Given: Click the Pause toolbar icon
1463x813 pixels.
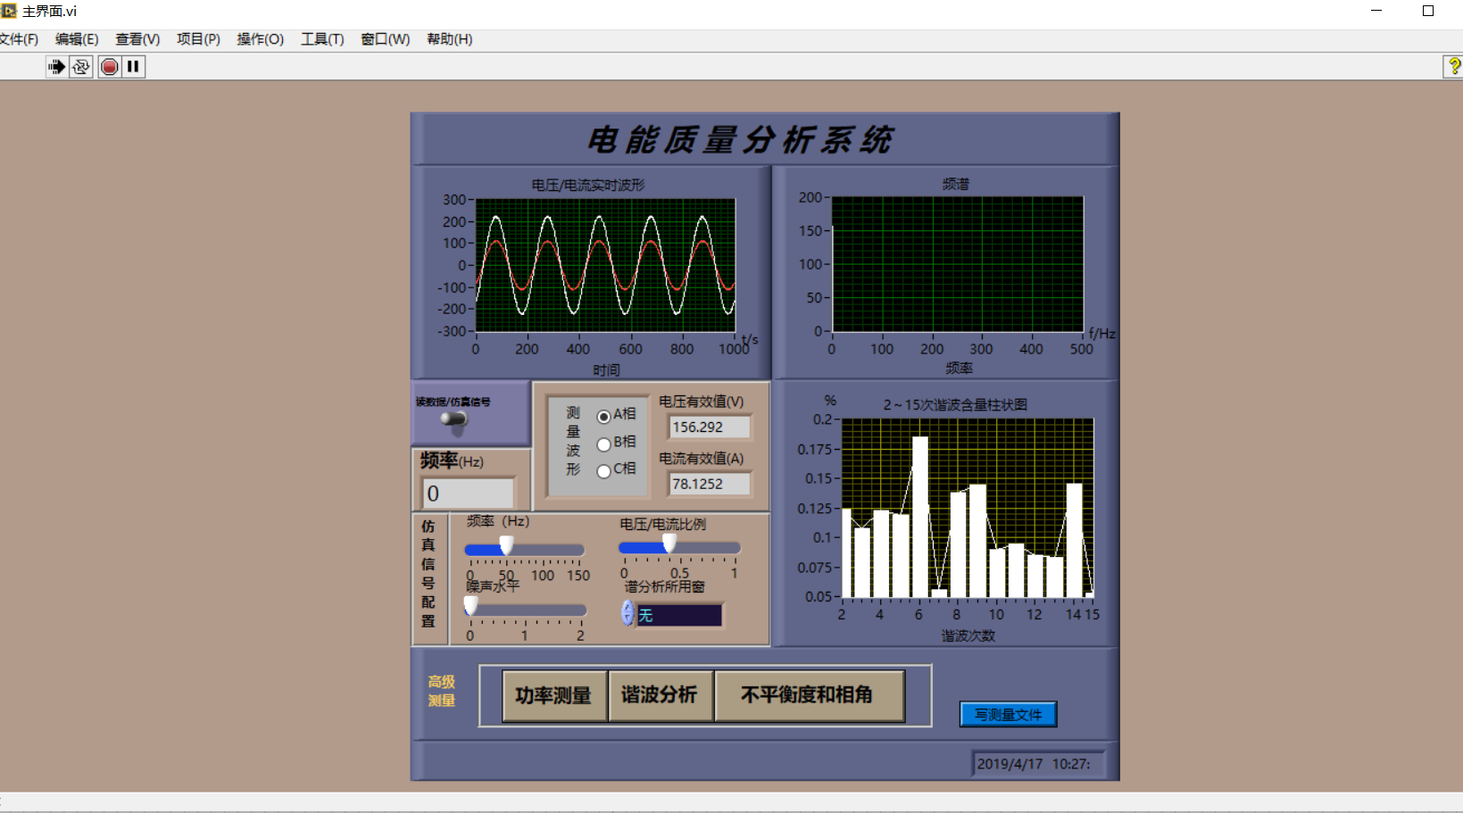Looking at the screenshot, I should pyautogui.click(x=133, y=67).
